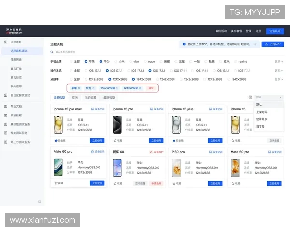Click 设备空闲 status icon on P 60 pro
The height and width of the screenshot is (232, 290).
pos(210,152)
